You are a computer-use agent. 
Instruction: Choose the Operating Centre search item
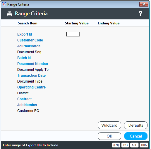[31, 87]
